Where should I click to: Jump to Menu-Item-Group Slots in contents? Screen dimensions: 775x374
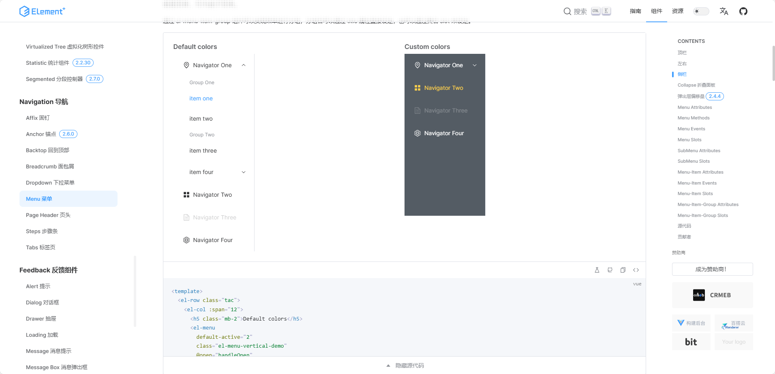point(703,215)
